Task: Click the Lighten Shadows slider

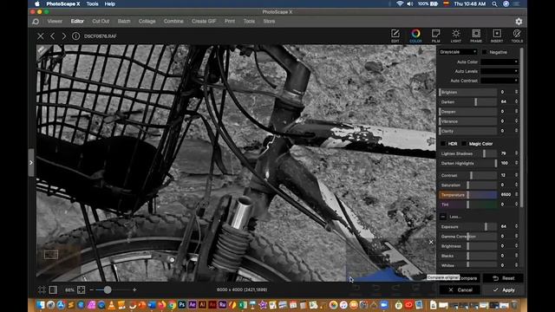Action: click(468, 153)
